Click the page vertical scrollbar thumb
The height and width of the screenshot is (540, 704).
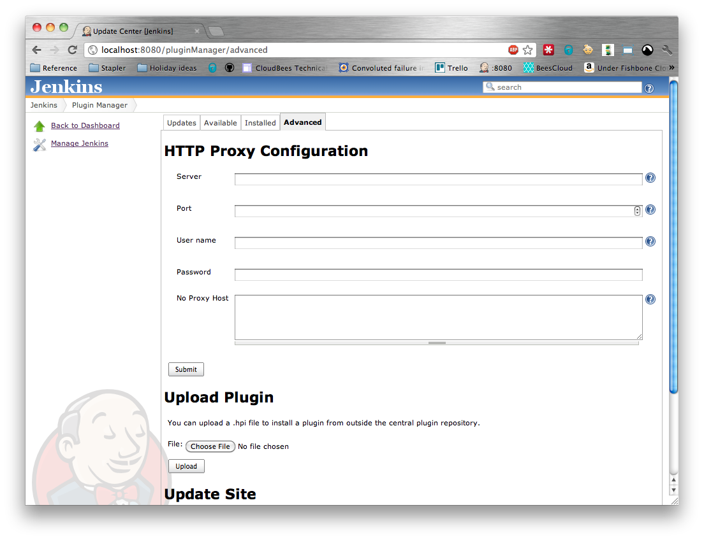673,236
